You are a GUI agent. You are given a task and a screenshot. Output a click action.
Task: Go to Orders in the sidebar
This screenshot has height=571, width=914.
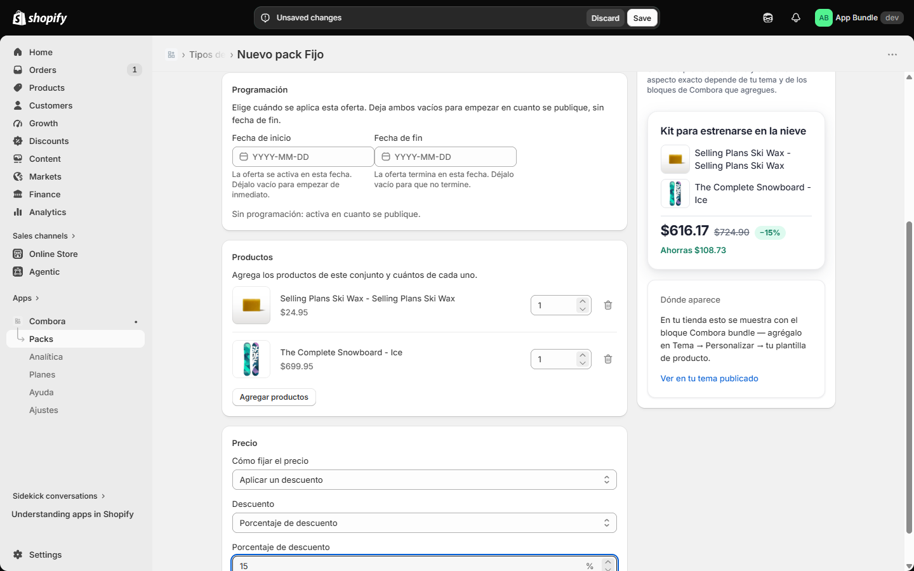click(76, 70)
